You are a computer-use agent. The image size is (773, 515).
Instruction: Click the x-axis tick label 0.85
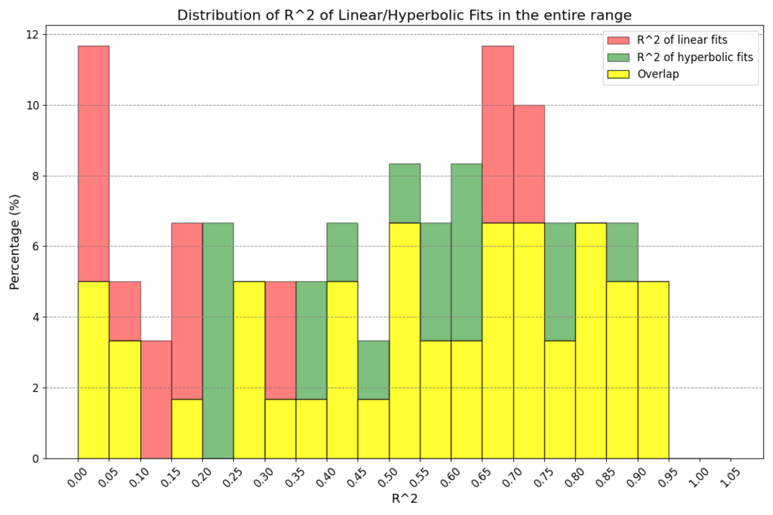[605, 477]
